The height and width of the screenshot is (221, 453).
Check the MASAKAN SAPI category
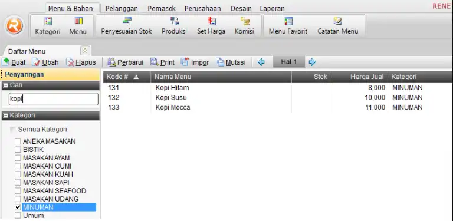tap(18, 183)
